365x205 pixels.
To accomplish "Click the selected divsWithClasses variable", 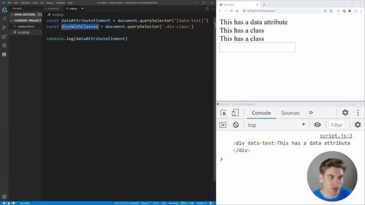I will tap(80, 27).
